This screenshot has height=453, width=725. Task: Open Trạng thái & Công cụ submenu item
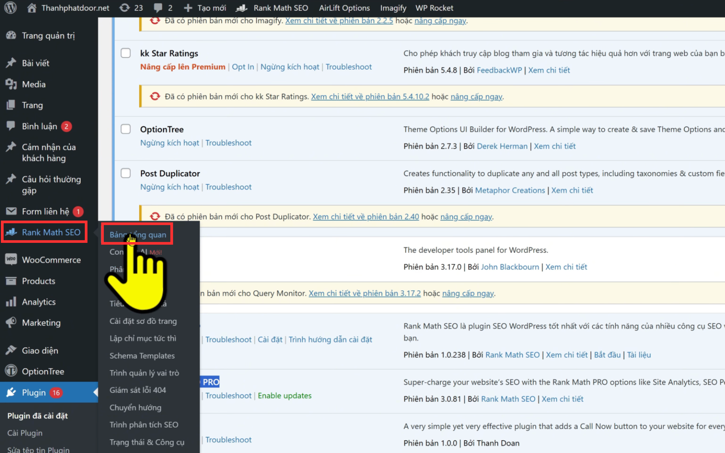147,442
